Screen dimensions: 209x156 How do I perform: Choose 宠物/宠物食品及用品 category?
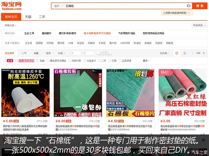(x=153, y=33)
